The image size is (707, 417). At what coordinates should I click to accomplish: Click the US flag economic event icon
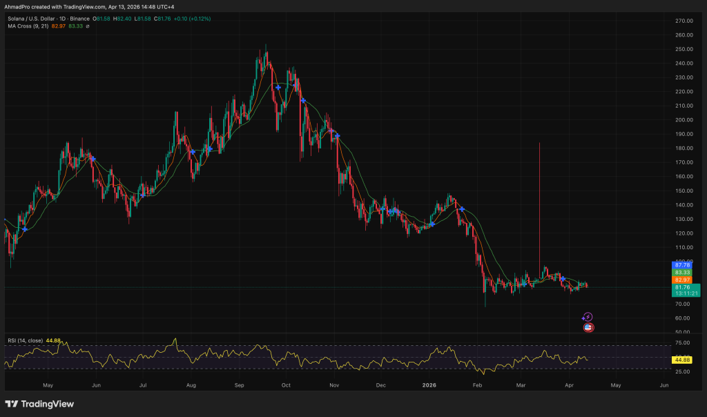point(588,327)
